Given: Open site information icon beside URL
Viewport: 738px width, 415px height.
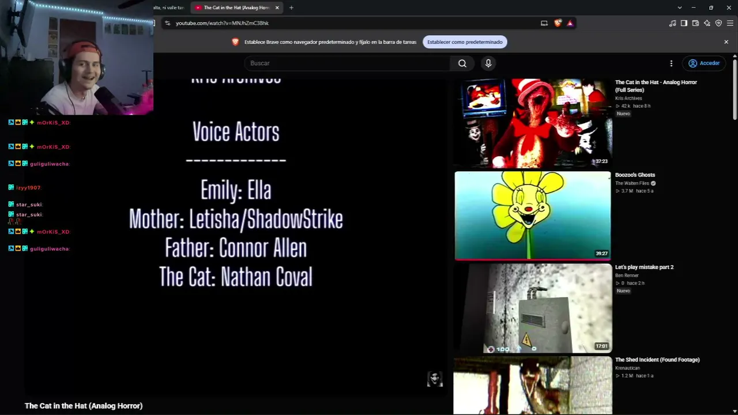Looking at the screenshot, I should tap(167, 23).
